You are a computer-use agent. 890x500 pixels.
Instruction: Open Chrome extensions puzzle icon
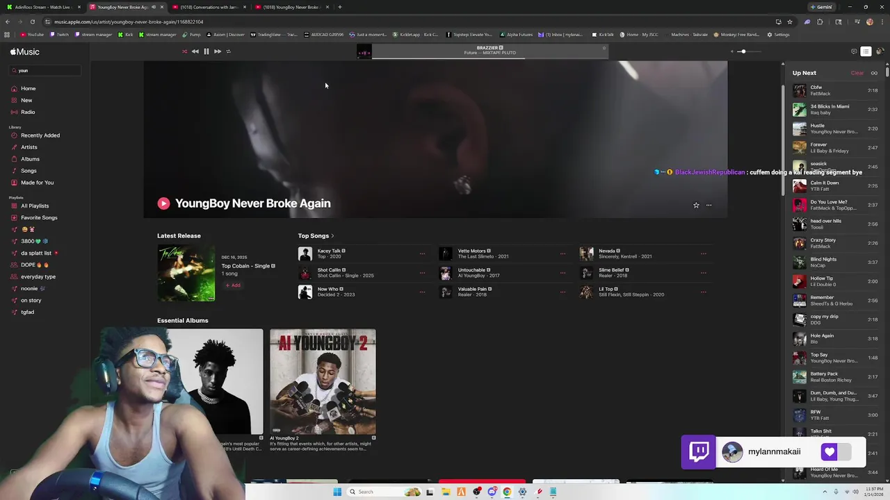(x=820, y=22)
